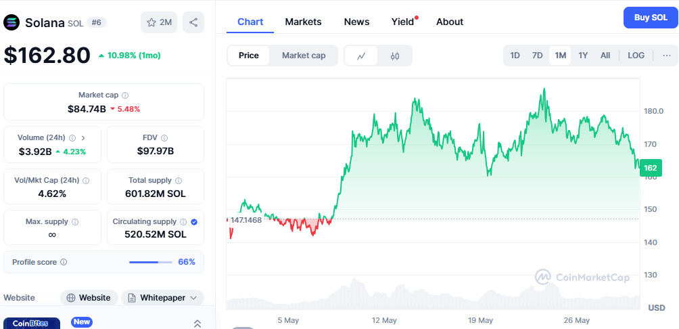Click the CoinBites banner logo
Screen dimensions: 679x329
(32, 324)
